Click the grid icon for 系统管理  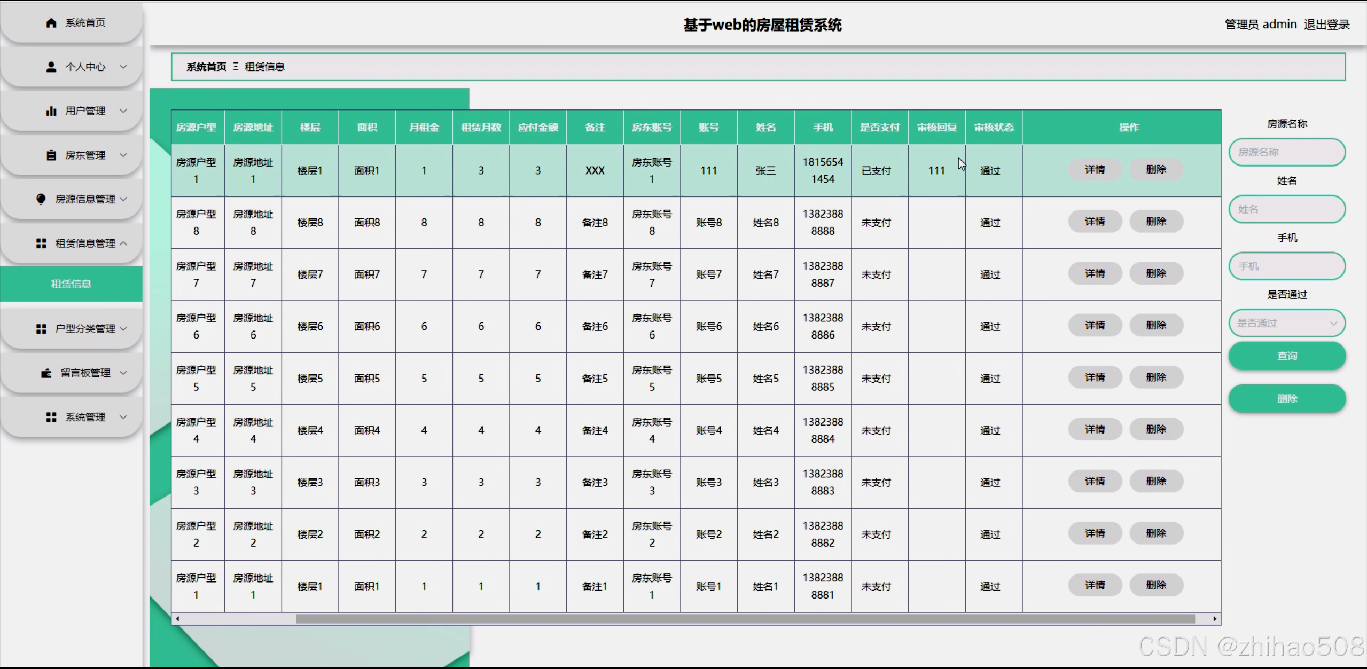tap(51, 417)
